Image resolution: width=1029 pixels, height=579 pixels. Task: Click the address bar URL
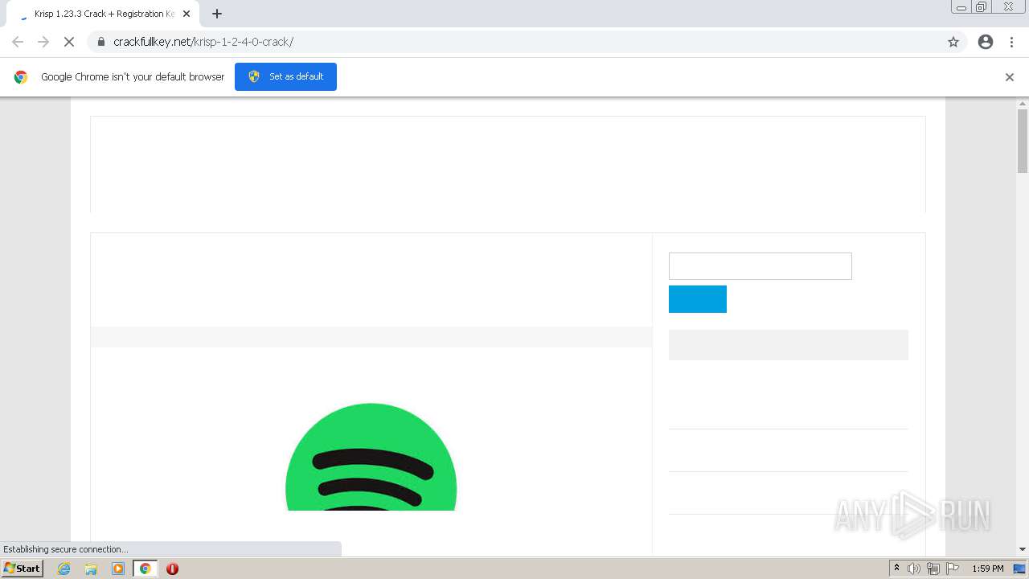pos(203,42)
